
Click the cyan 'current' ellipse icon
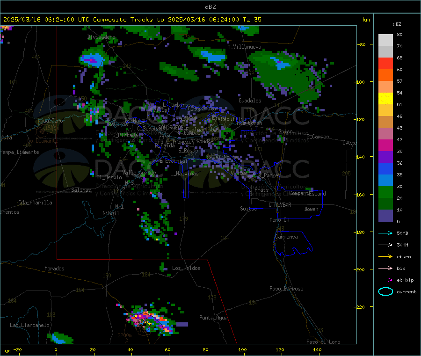pyautogui.click(x=385, y=291)
